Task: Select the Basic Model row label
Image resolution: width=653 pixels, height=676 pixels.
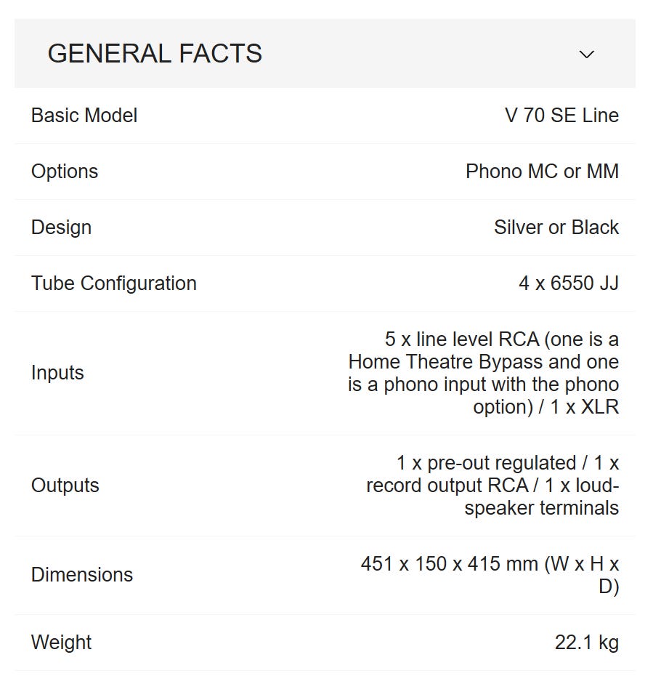Action: click(84, 116)
